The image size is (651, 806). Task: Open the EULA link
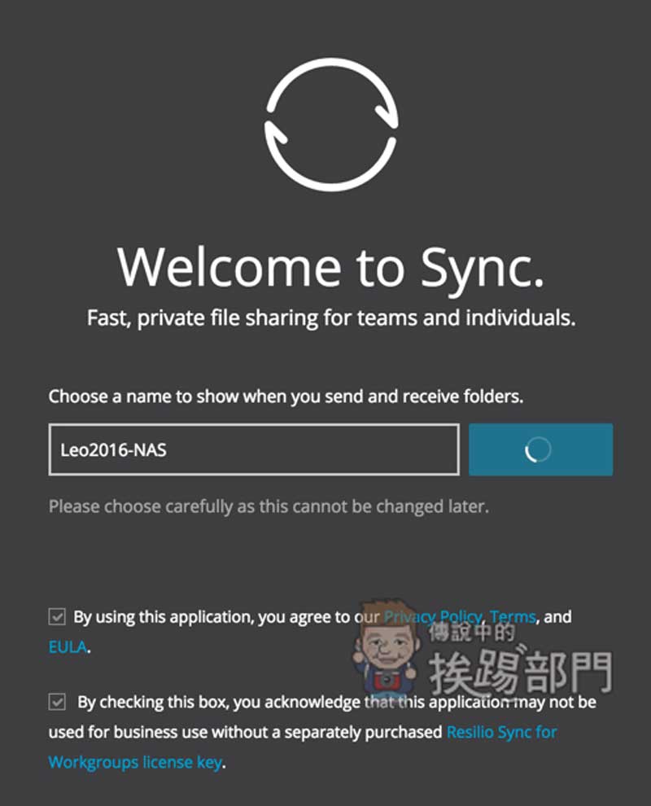pyautogui.click(x=68, y=646)
